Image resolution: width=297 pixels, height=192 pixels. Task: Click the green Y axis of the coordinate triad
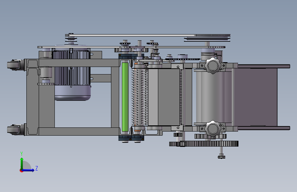click(x=22, y=163)
